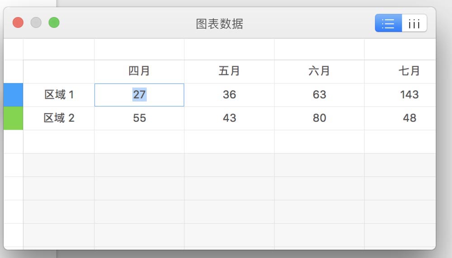Click the 四月 column header
This screenshot has height=258, width=452.
[139, 71]
